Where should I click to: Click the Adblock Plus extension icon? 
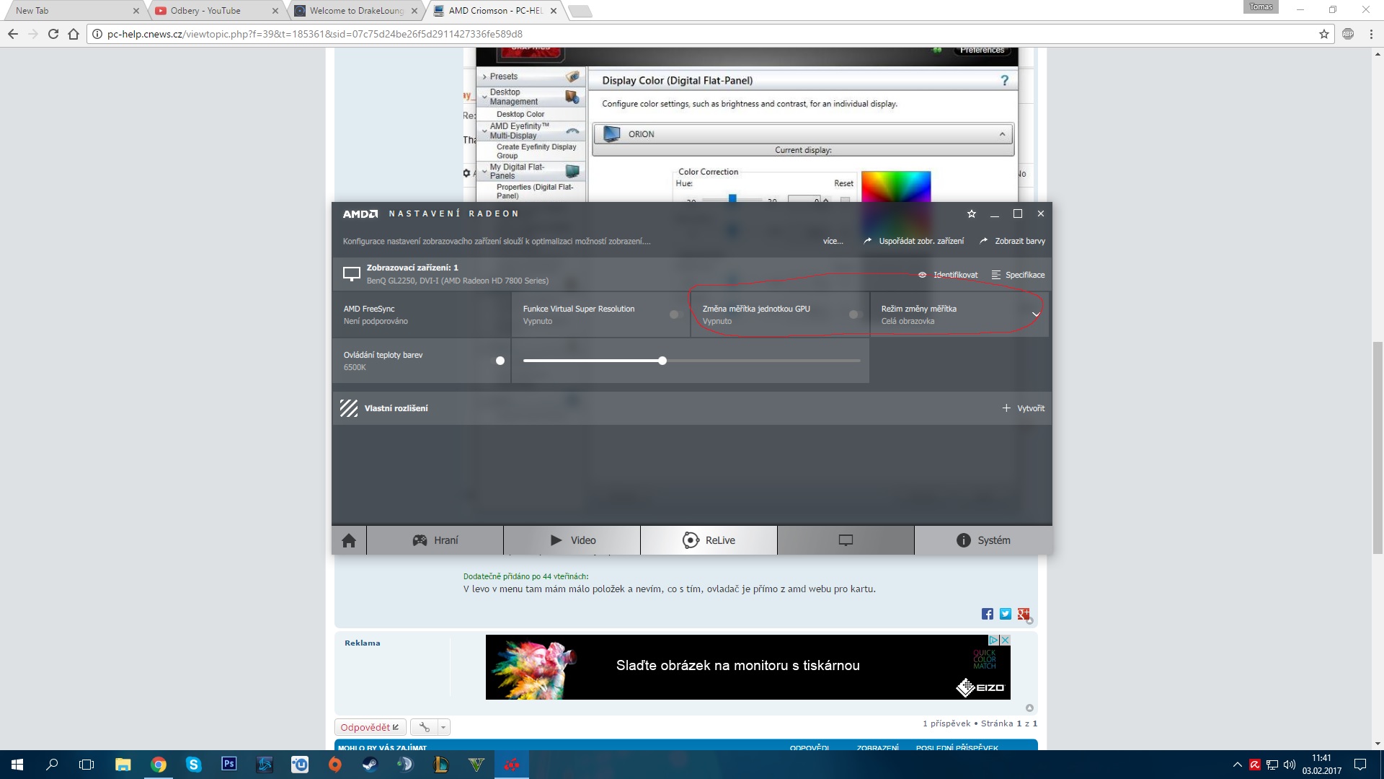1348,34
